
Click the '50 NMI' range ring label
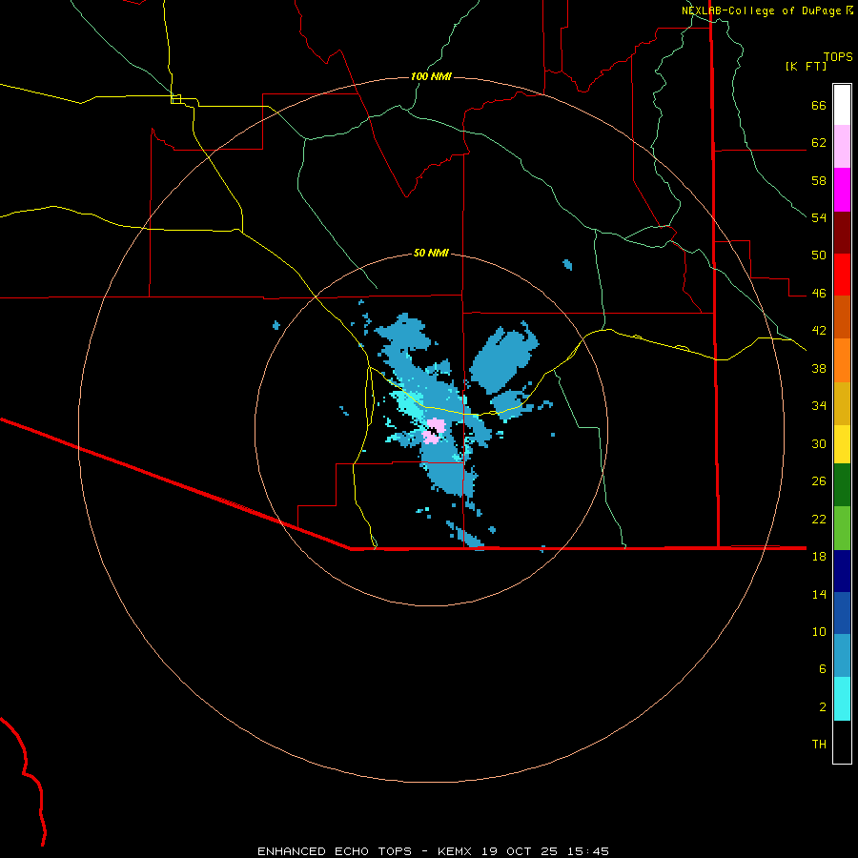pyautogui.click(x=431, y=253)
